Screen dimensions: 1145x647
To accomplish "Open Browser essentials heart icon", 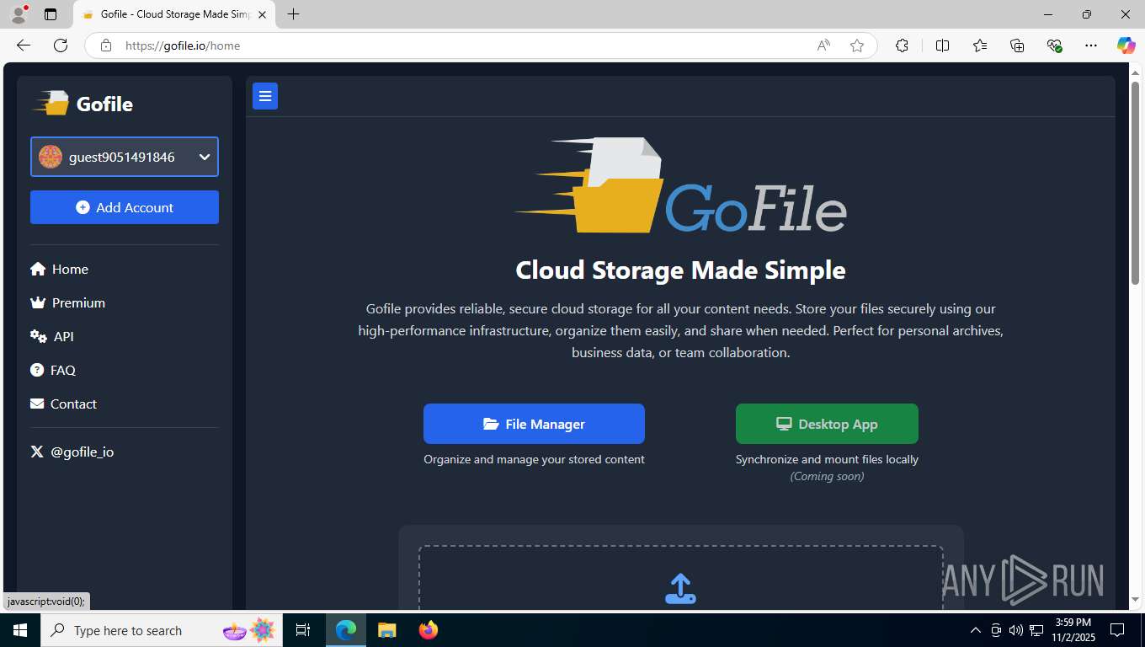I will coord(1054,45).
